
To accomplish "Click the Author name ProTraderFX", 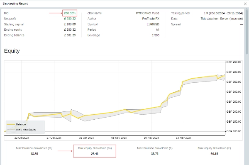I will pyautogui.click(x=151, y=19).
